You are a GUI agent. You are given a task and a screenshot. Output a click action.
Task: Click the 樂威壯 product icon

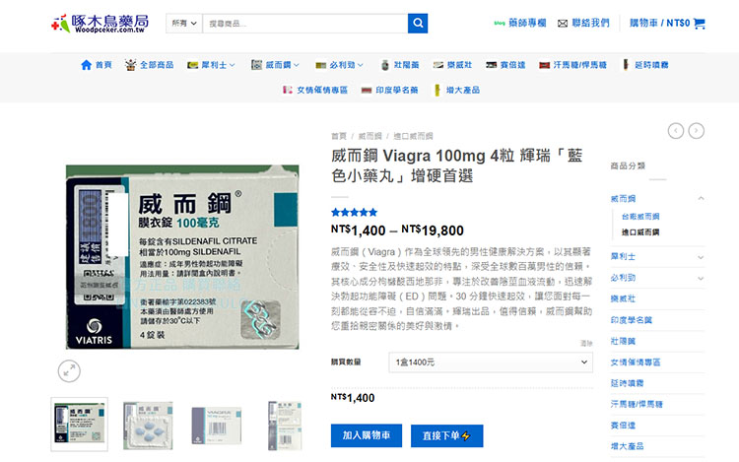click(438, 65)
